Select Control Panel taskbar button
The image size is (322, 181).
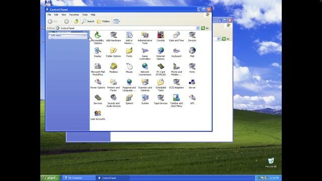click(113, 178)
